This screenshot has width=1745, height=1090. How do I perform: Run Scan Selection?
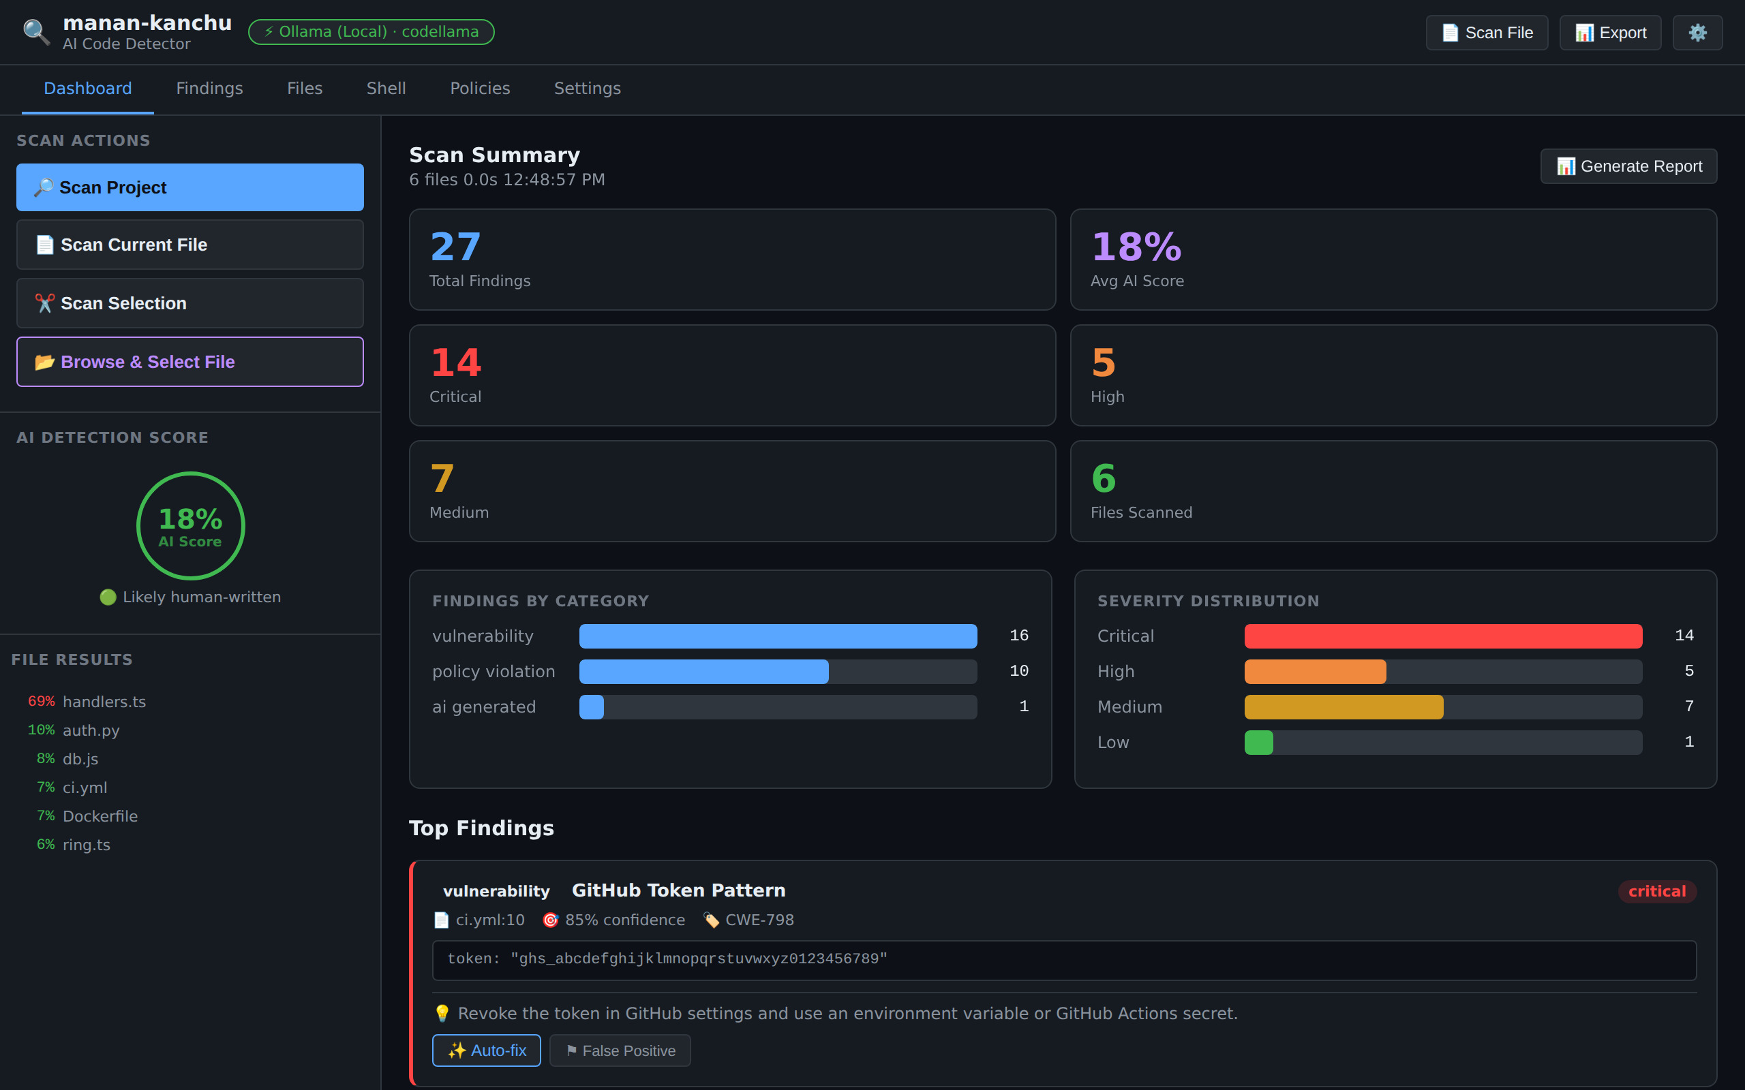190,304
